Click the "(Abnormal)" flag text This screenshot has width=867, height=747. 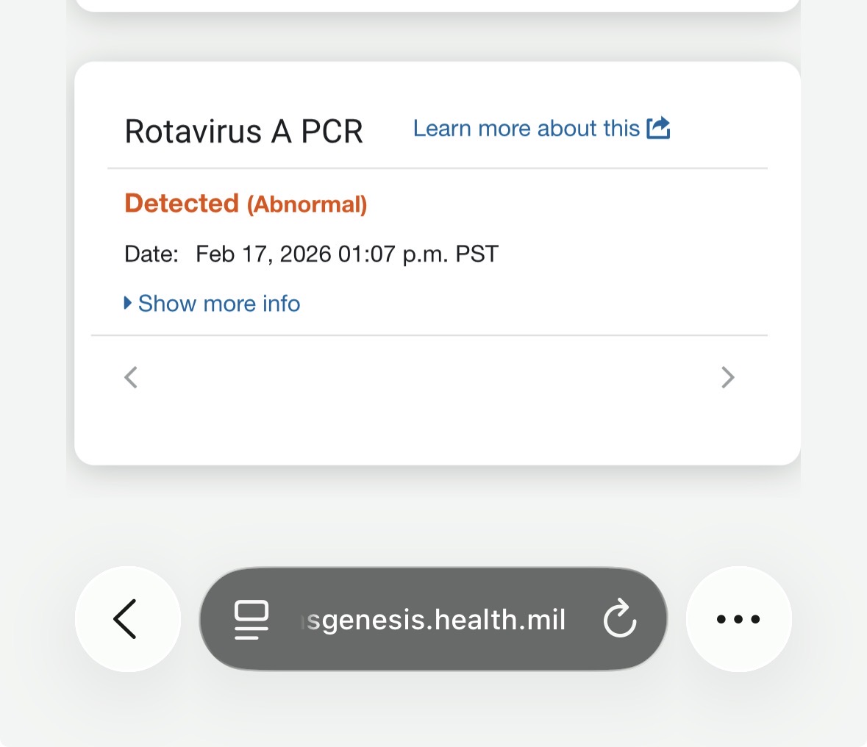(x=307, y=204)
